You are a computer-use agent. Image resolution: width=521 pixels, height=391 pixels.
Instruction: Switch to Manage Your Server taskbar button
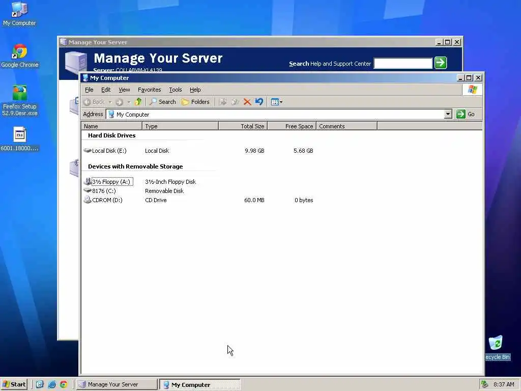[x=117, y=384]
